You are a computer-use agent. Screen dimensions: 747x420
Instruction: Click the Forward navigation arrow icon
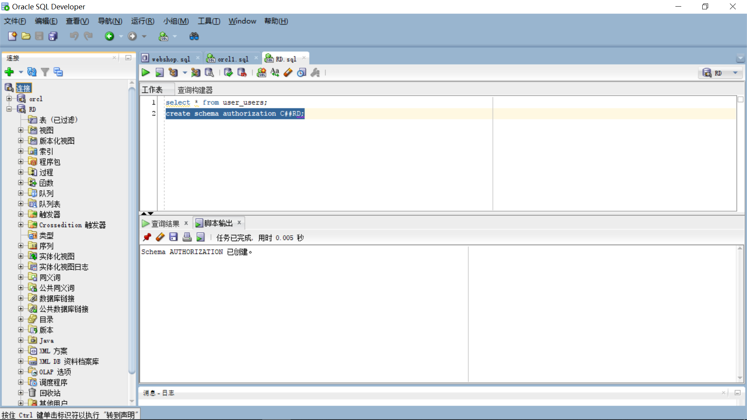click(x=132, y=36)
